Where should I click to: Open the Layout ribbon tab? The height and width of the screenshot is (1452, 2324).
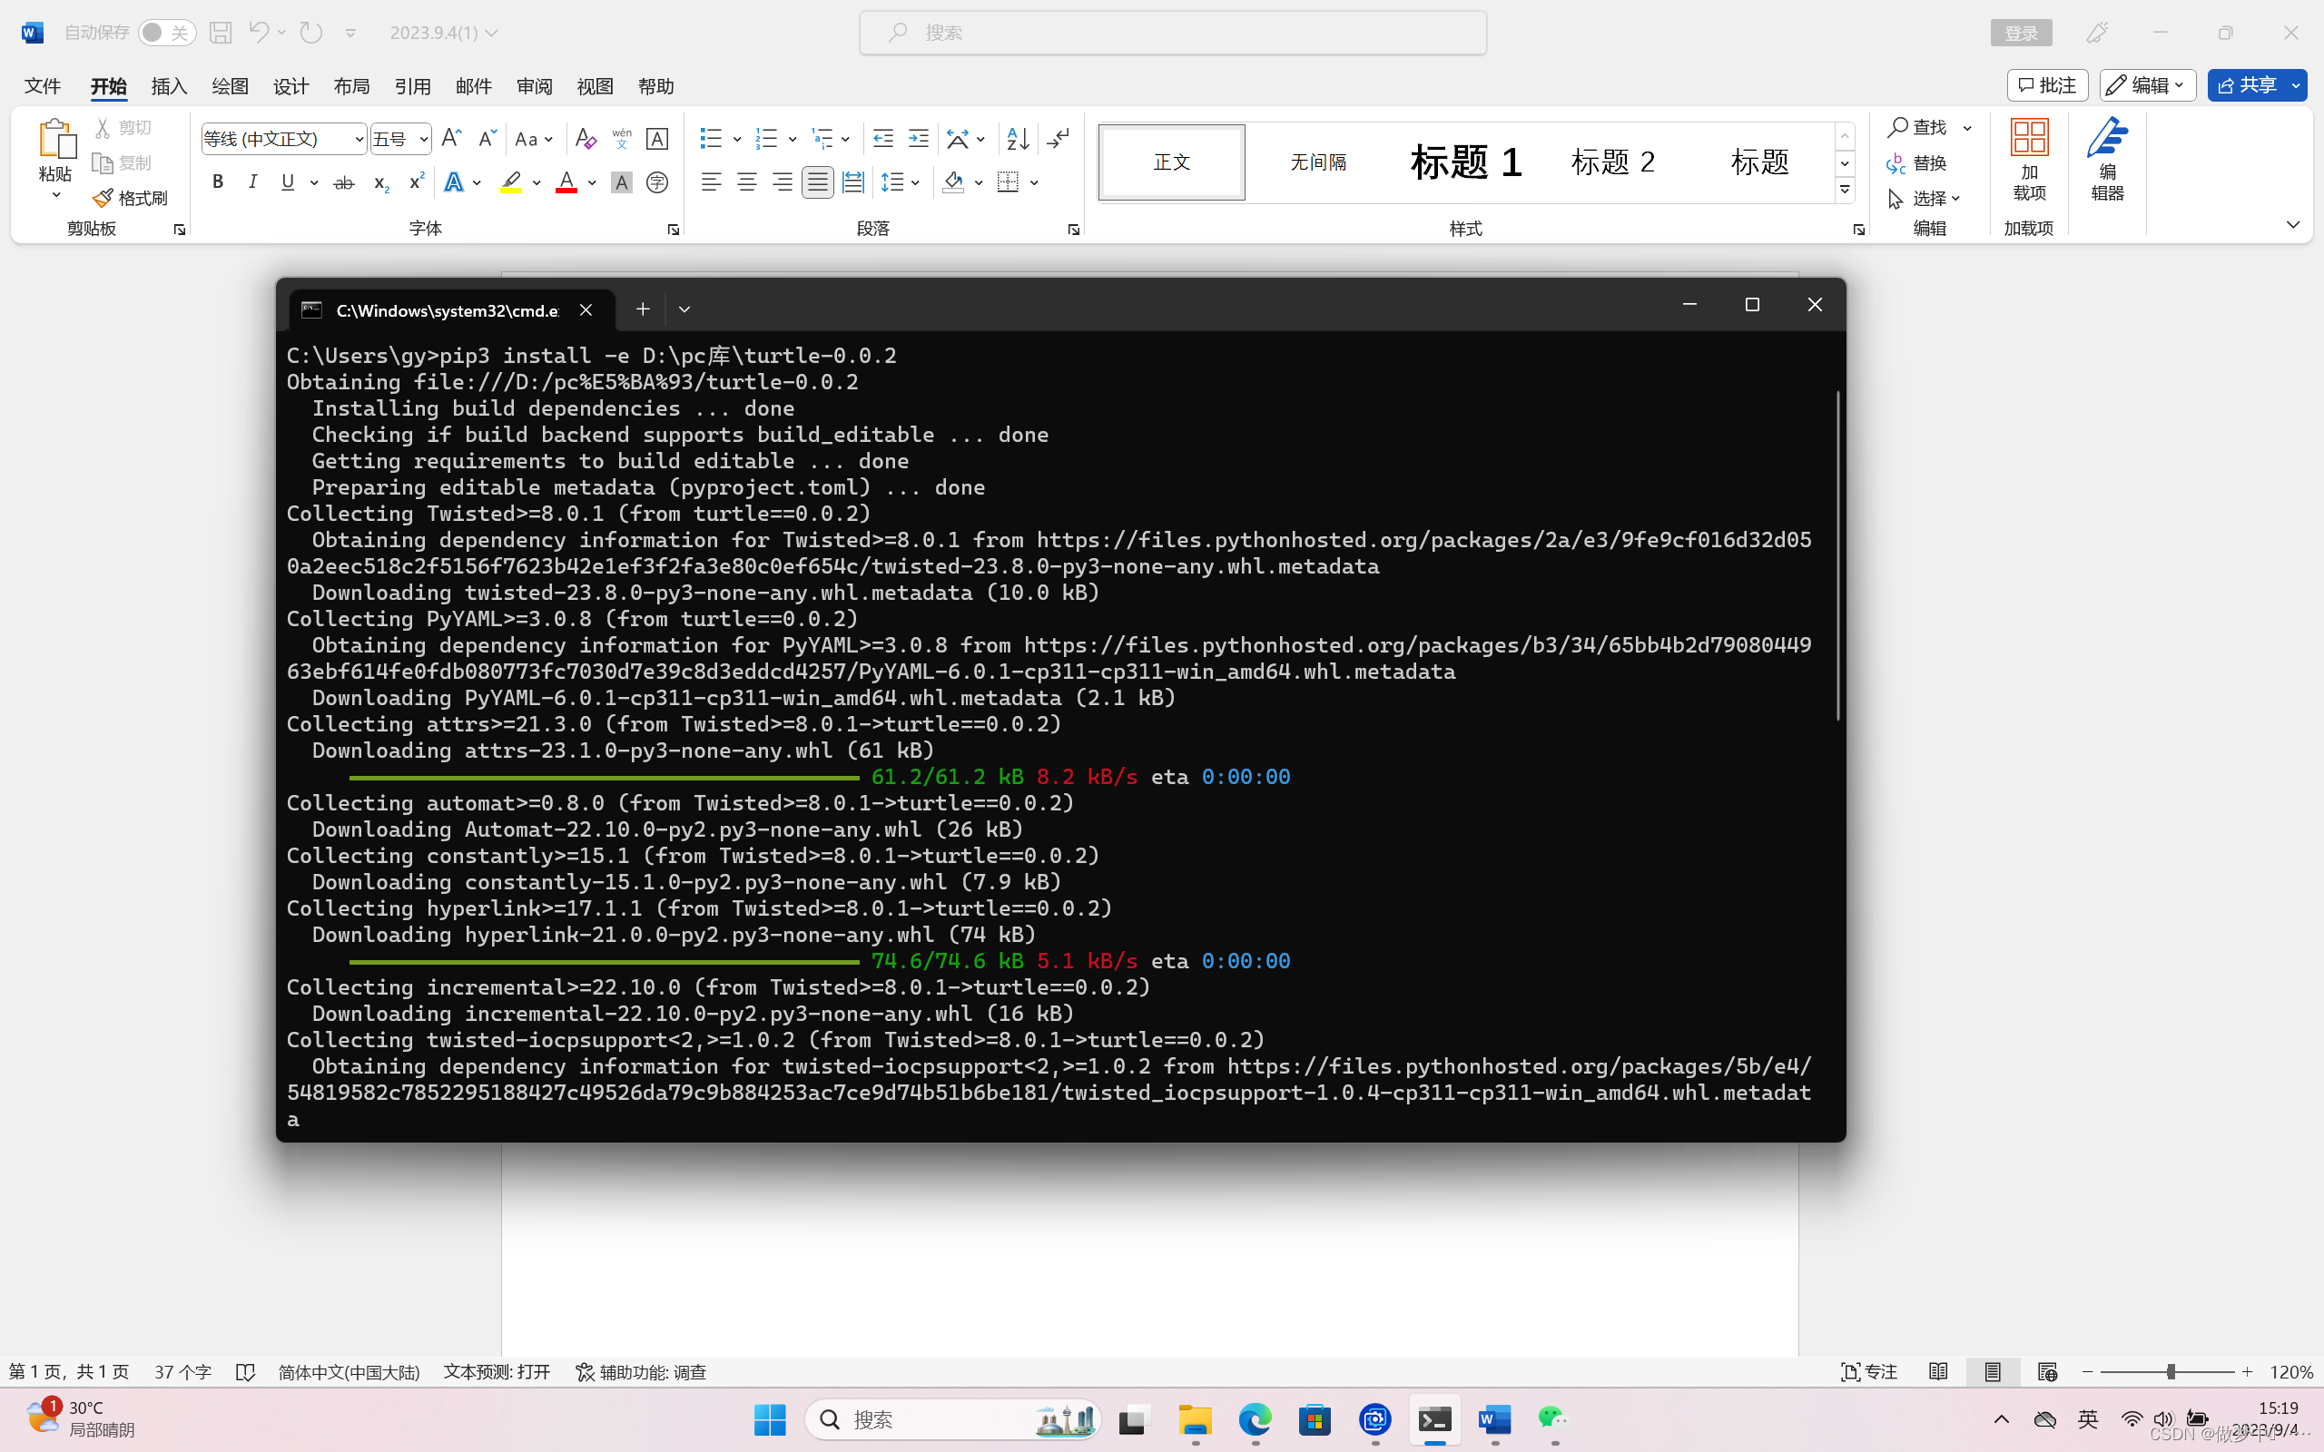[x=351, y=86]
